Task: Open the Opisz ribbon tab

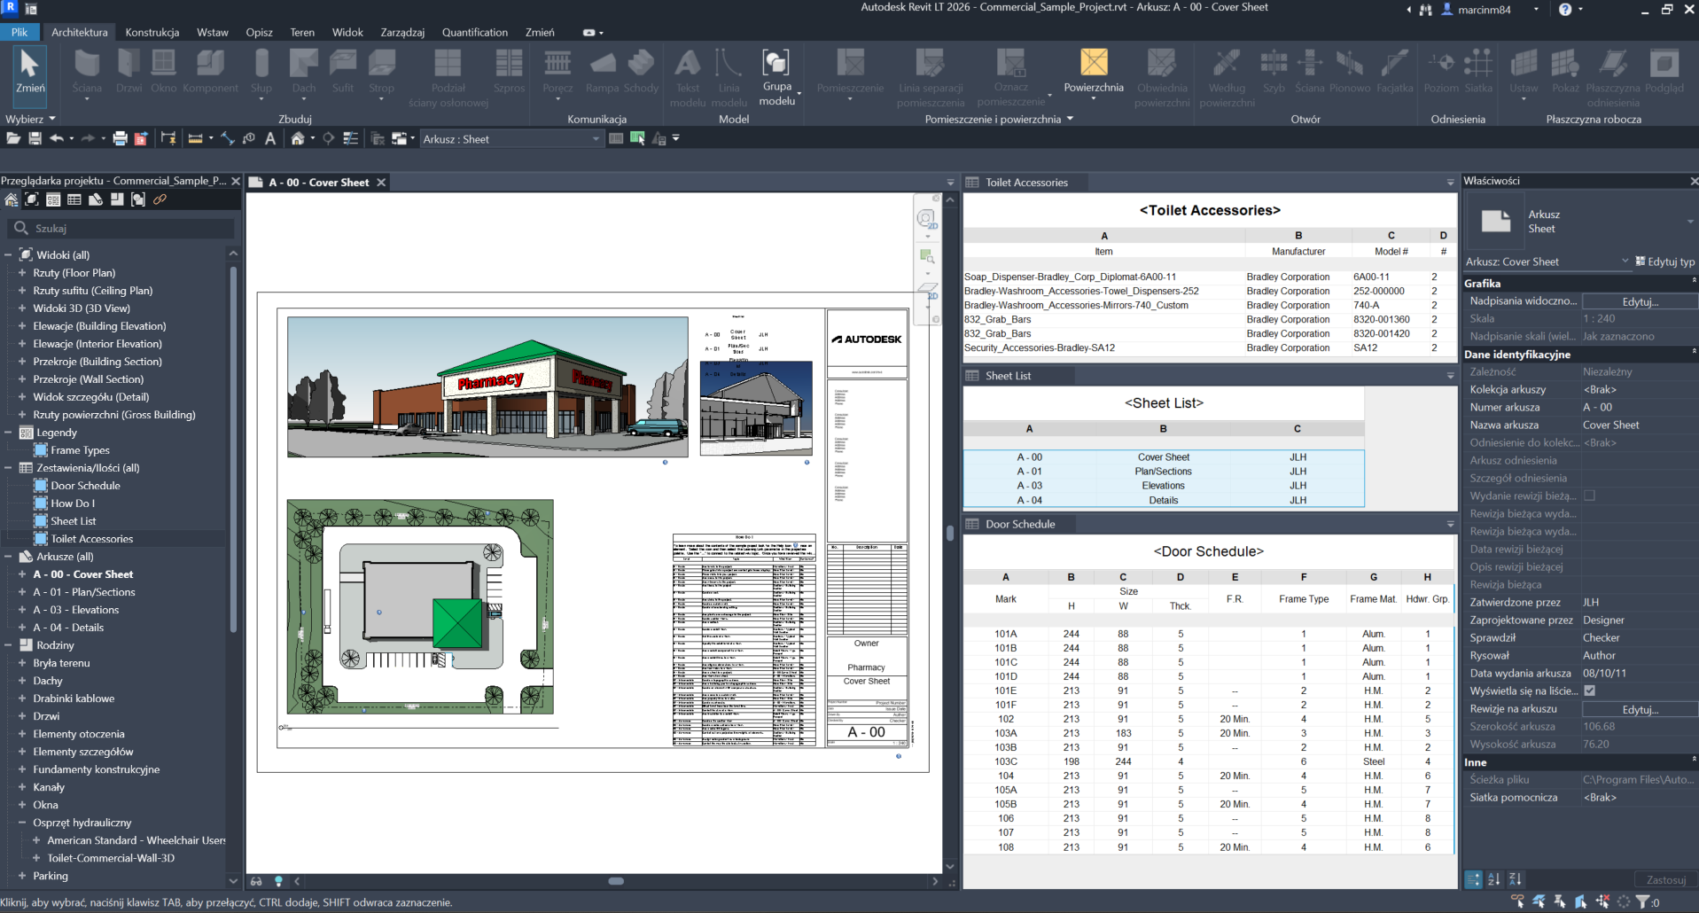Action: tap(259, 32)
